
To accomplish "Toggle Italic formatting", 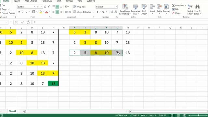I will 23,12.
